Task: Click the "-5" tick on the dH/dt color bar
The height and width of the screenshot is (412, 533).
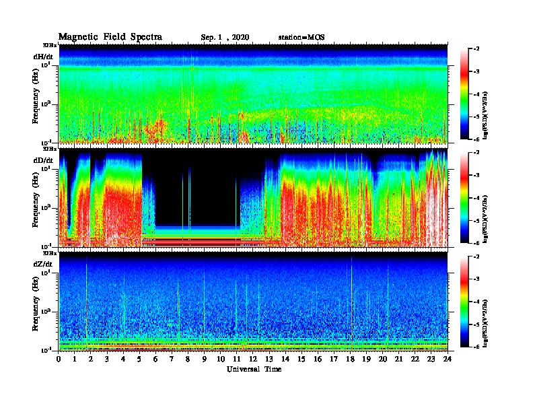Action: (x=476, y=116)
